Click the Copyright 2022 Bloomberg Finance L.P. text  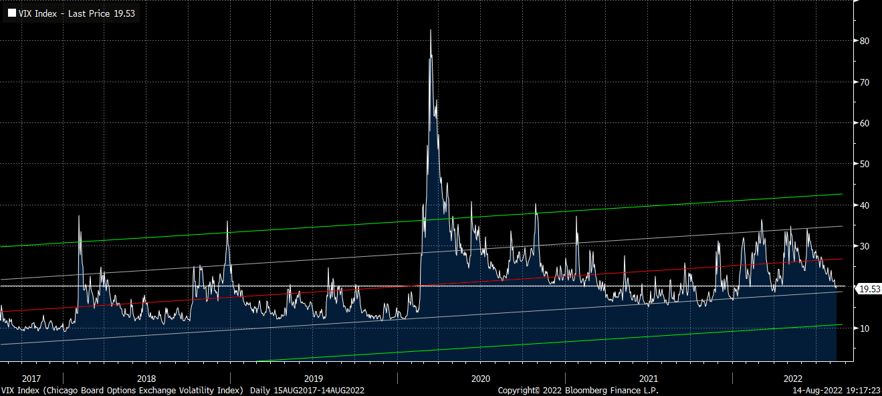(578, 390)
